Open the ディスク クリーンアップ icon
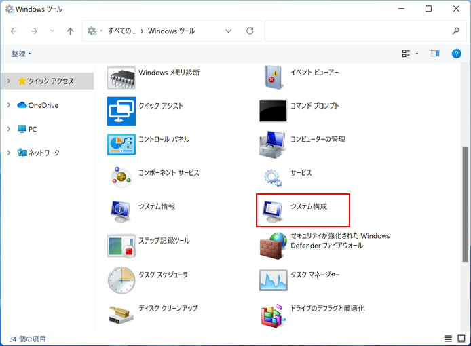Screen dimensions: 471x346 [x=121, y=315]
